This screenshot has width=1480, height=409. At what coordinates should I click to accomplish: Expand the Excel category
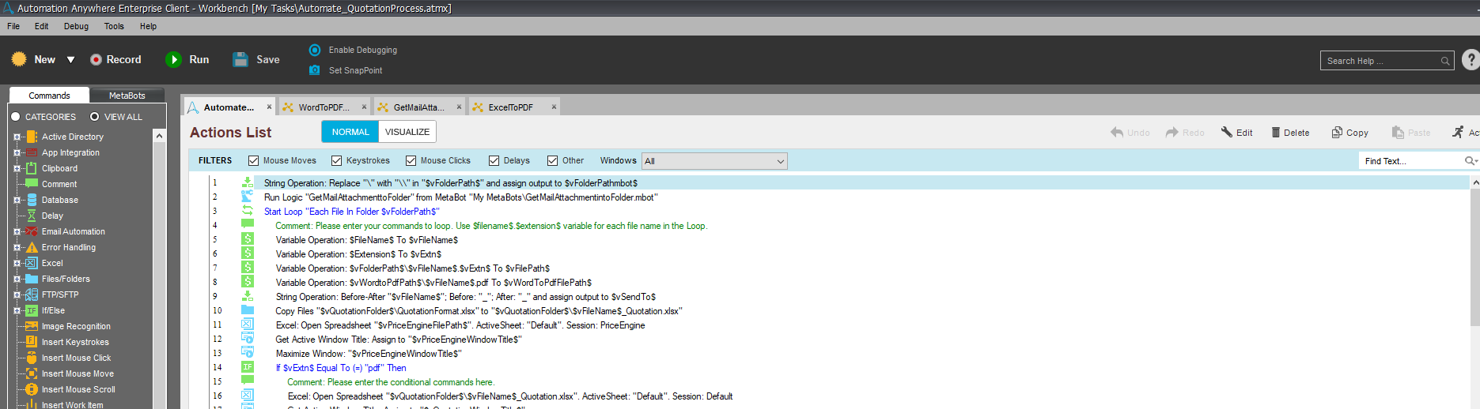(17, 263)
